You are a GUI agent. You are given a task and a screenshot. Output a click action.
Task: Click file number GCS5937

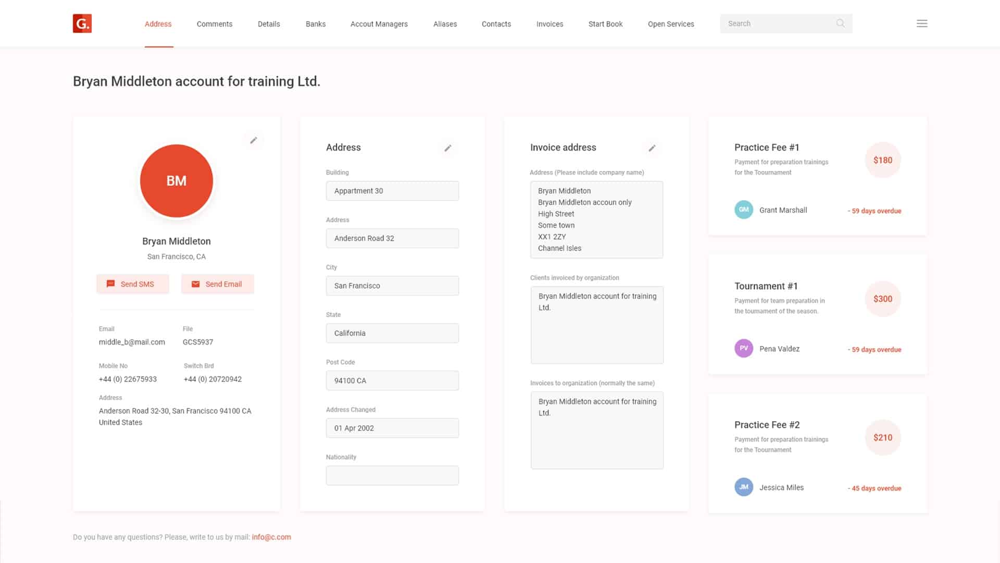(198, 342)
